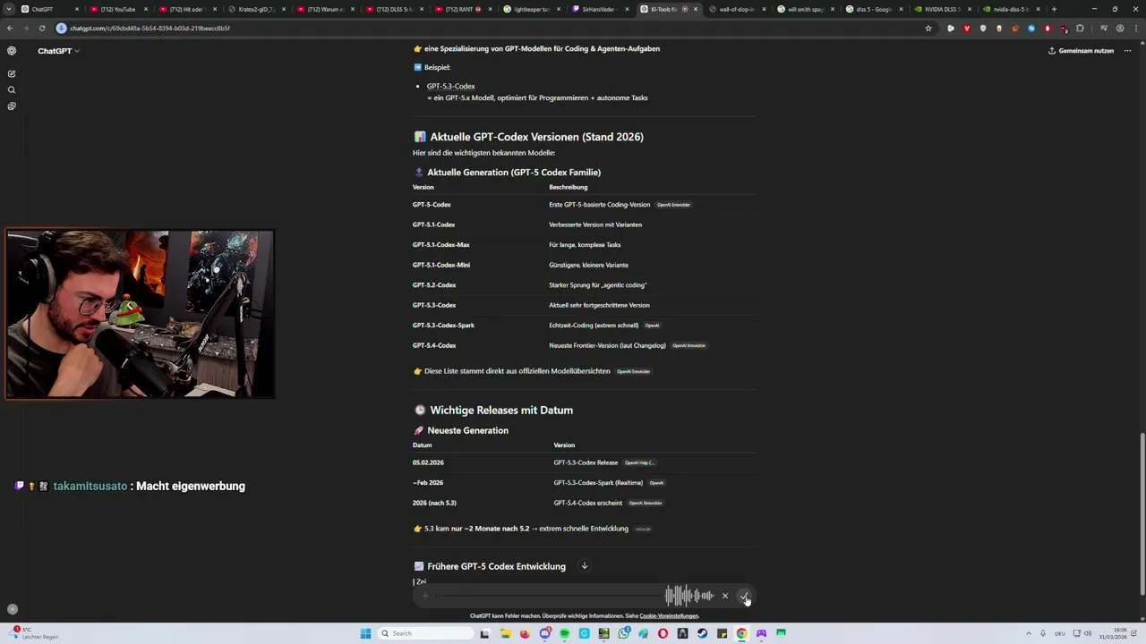1146x644 pixels.
Task: Confirm voice dictation with checkmark
Action: point(744,596)
